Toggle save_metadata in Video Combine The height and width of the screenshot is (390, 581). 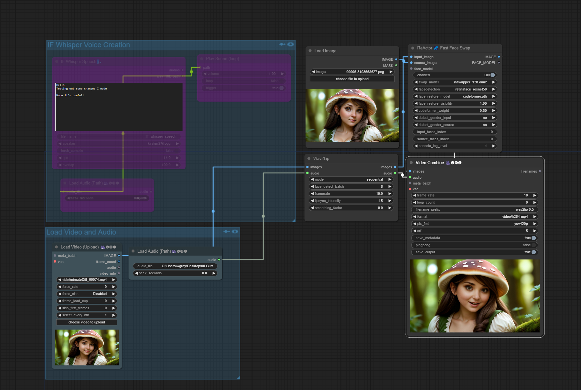pos(533,238)
